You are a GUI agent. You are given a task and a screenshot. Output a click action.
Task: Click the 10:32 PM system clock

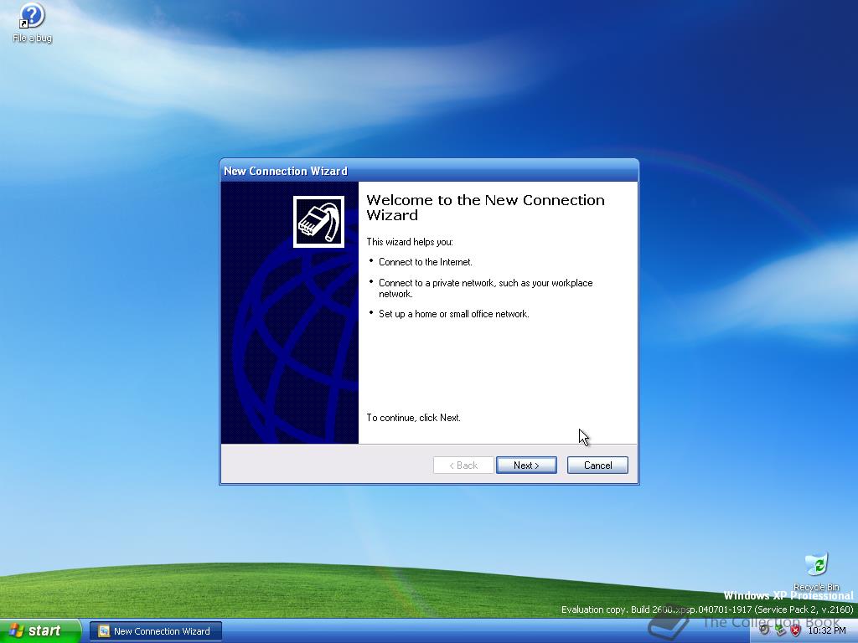point(827,630)
